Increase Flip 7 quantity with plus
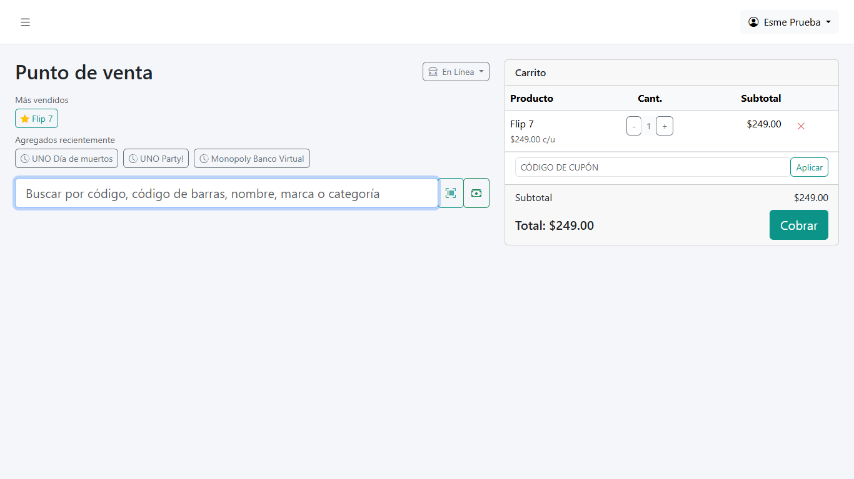Viewport: 854px width, 479px height. pyautogui.click(x=665, y=126)
